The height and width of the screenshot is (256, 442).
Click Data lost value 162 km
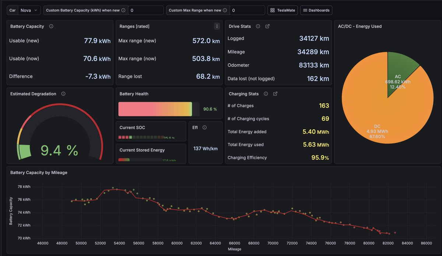point(318,78)
